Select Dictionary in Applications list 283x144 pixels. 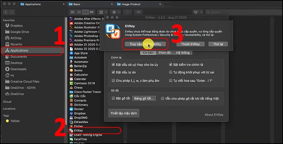click(x=79, y=105)
